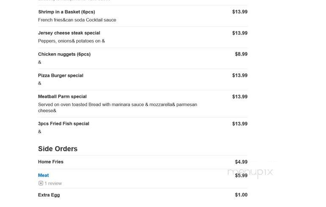Click the Jersey cheese steak peppers description
This screenshot has height=207, width=326.
[x=71, y=41]
